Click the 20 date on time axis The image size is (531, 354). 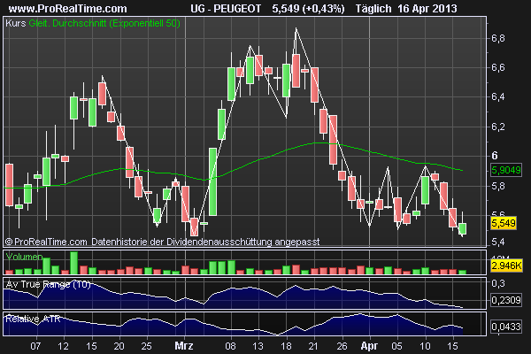[x=119, y=346]
